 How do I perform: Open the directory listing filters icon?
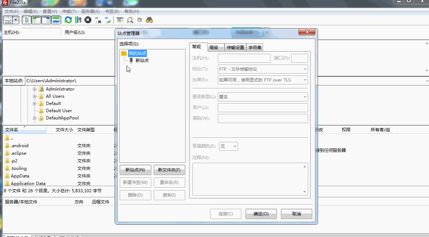click(x=120, y=20)
